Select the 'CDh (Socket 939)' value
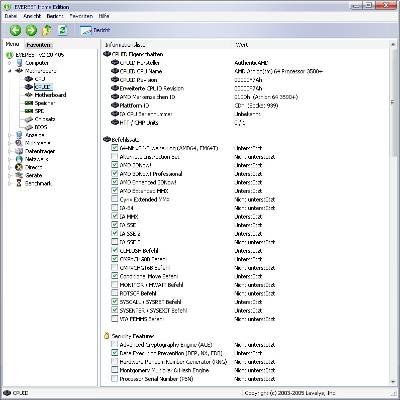 point(256,106)
